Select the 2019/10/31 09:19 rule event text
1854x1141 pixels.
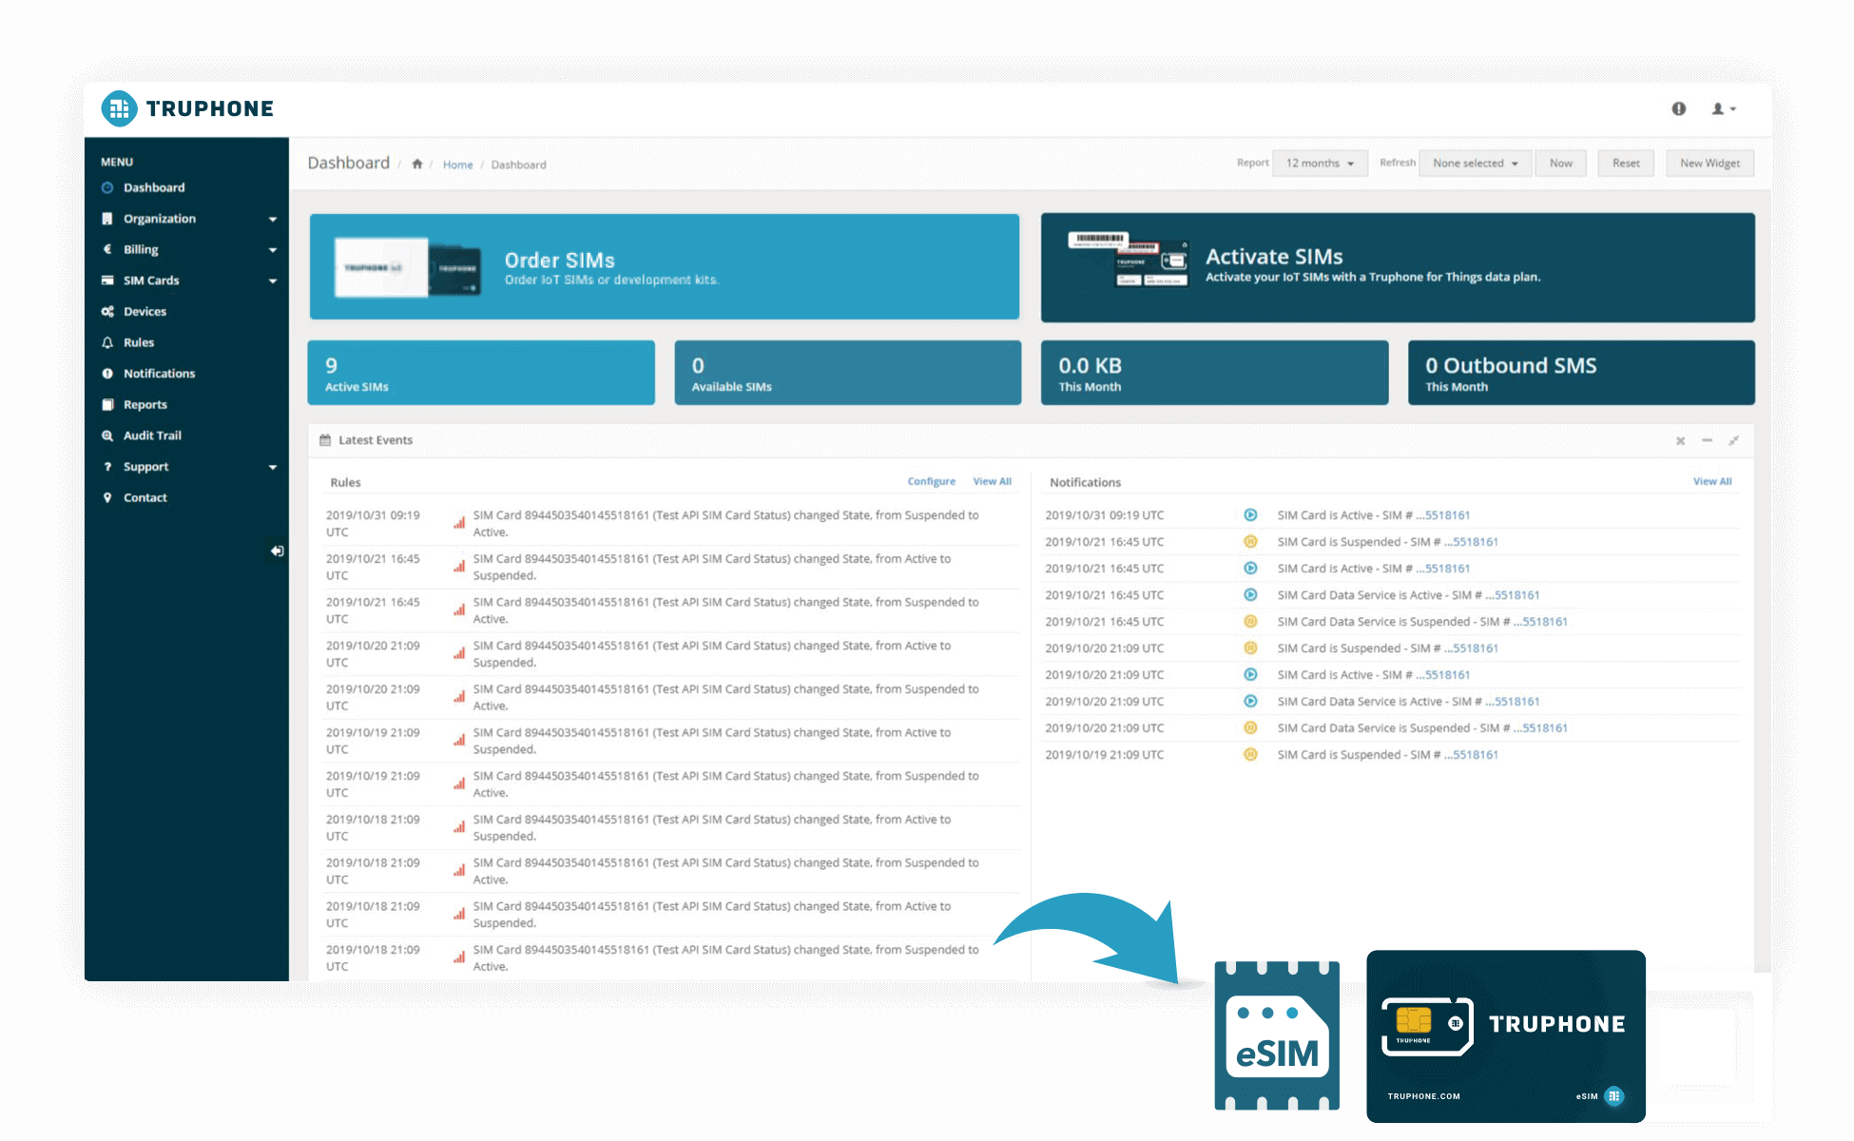[725, 524]
